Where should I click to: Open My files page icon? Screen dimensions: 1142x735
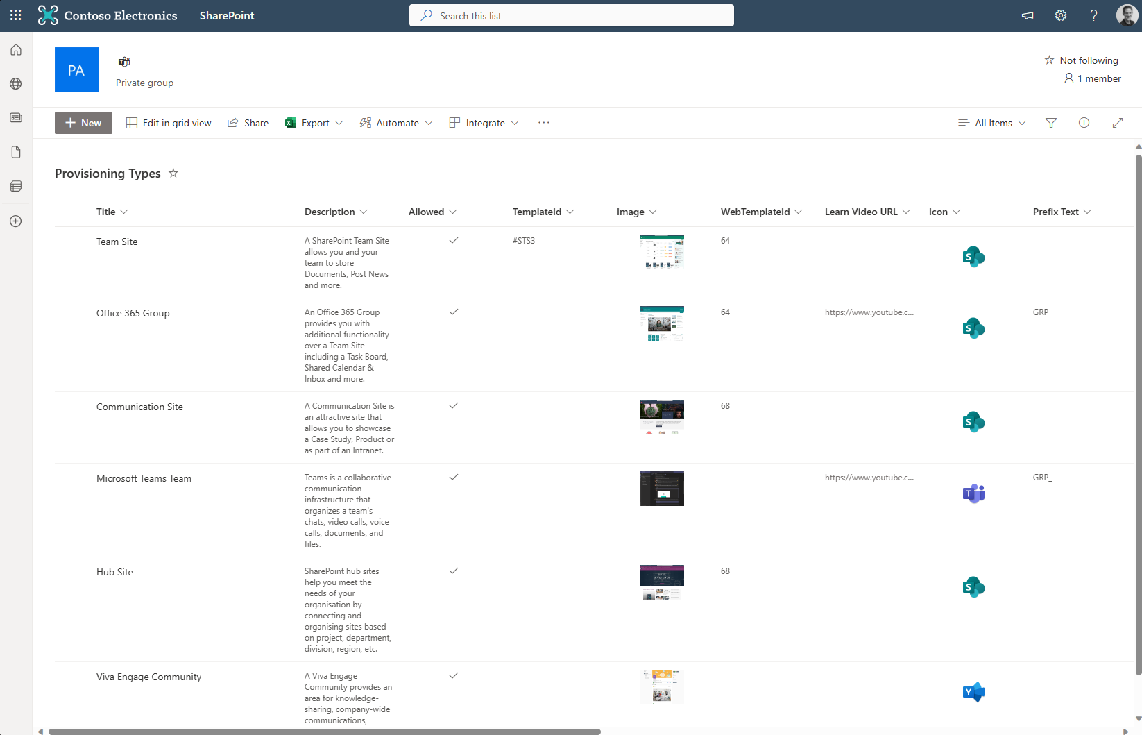tap(16, 152)
